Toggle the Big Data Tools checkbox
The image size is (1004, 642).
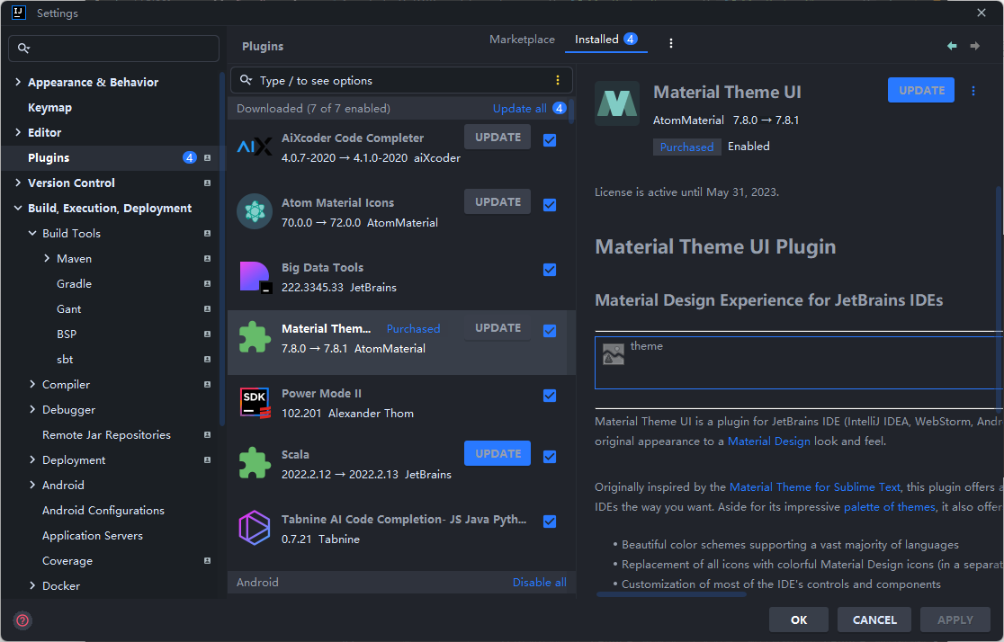coord(550,270)
